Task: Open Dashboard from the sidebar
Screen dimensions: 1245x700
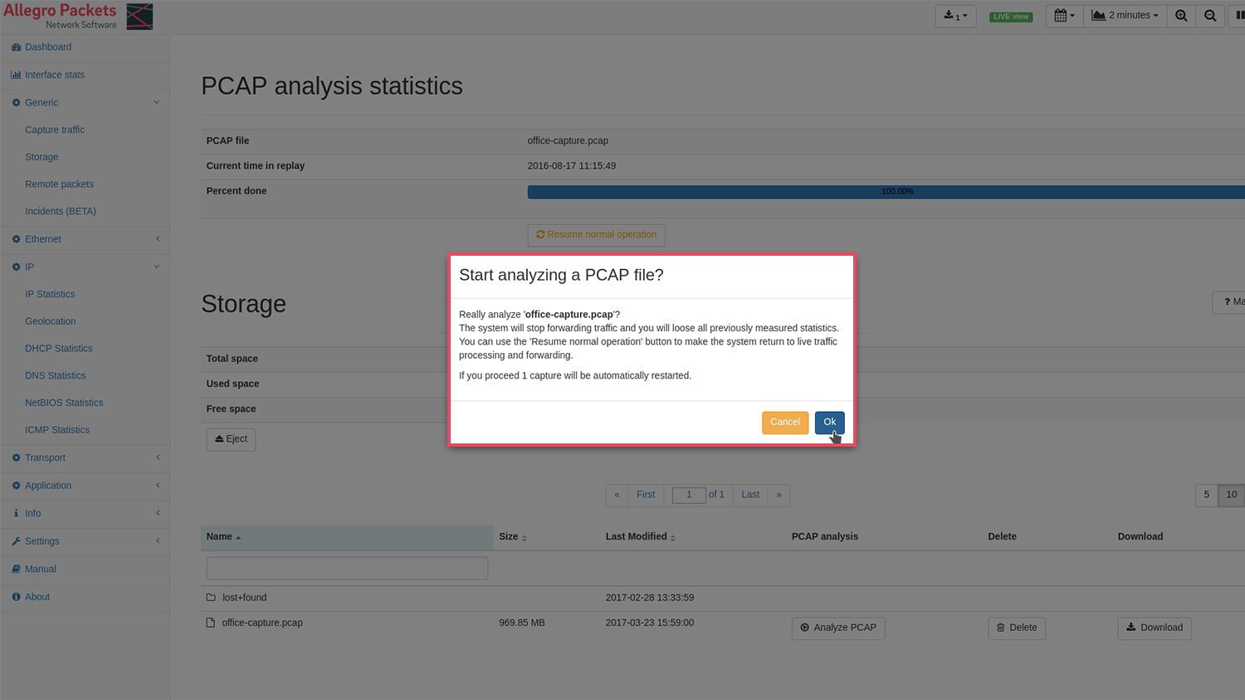Action: (x=47, y=47)
